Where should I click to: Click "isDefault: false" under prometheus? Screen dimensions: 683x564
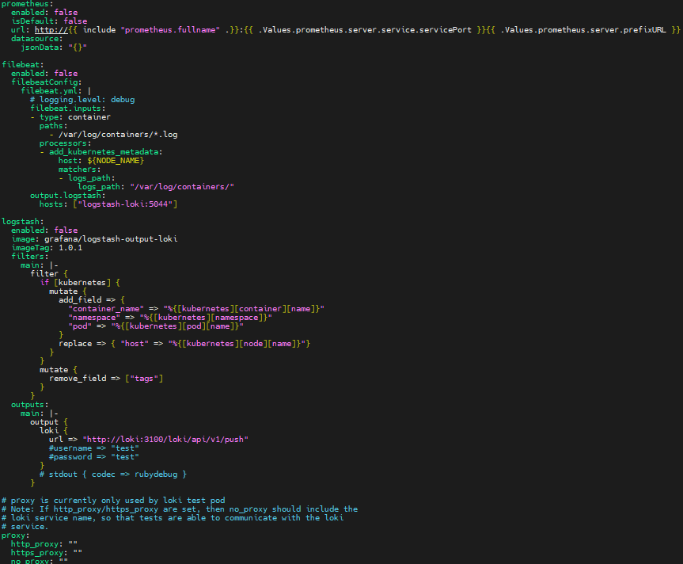[x=49, y=21]
